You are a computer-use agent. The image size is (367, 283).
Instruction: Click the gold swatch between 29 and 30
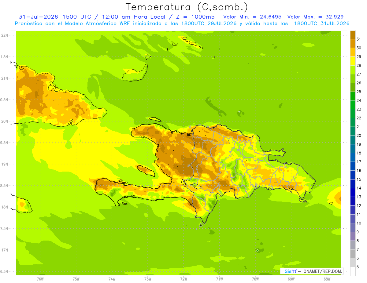click(x=353, y=52)
